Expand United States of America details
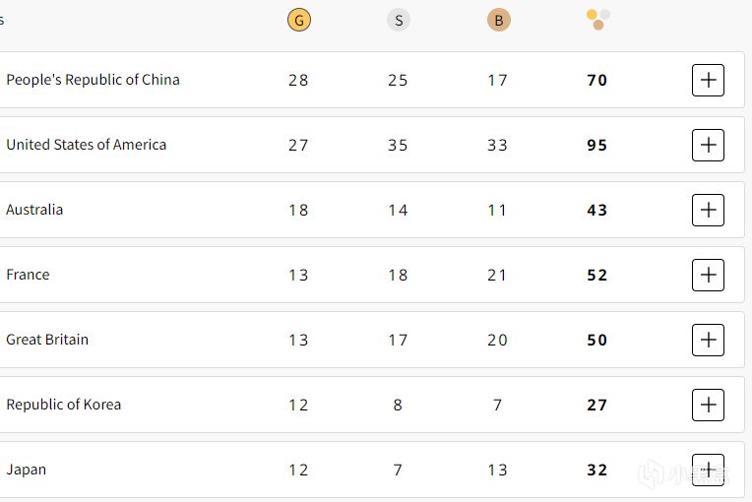This screenshot has height=502, width=752. tap(708, 146)
